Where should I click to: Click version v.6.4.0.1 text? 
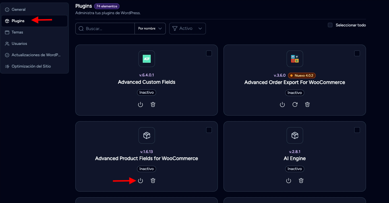click(147, 75)
